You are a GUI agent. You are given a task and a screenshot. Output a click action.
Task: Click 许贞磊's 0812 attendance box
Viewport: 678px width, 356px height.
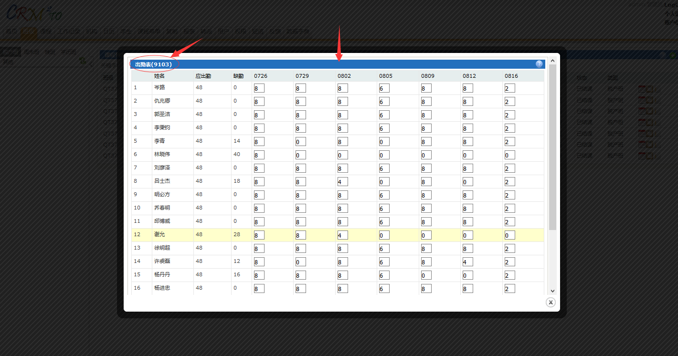[x=467, y=262]
